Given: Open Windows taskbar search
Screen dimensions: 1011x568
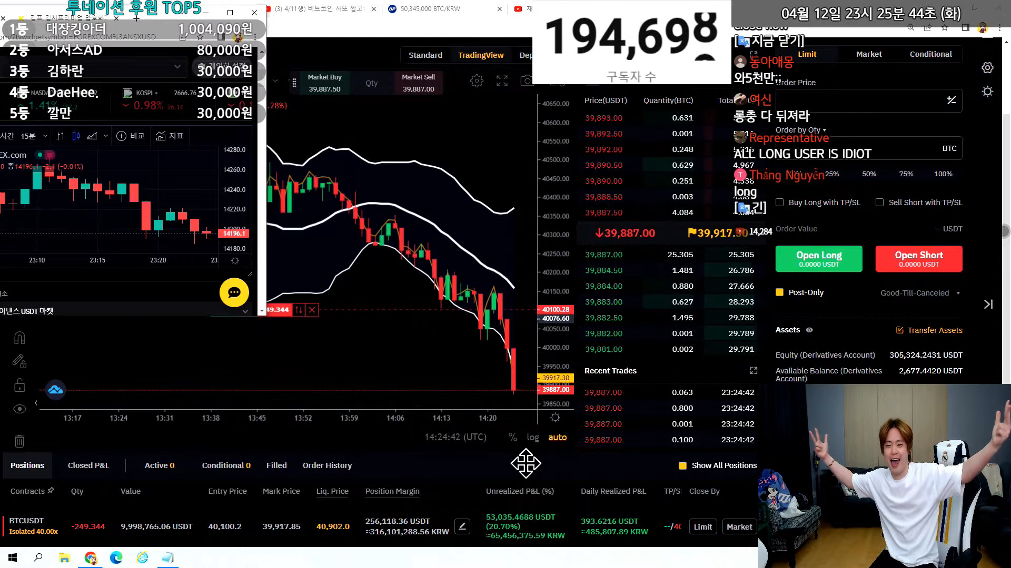Looking at the screenshot, I should pyautogui.click(x=38, y=557).
